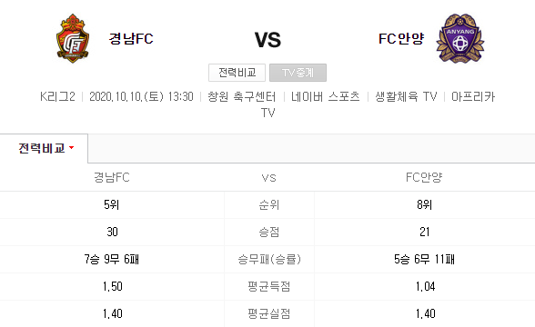Click the K리그2 league label
This screenshot has width=535, height=327.
click(57, 96)
